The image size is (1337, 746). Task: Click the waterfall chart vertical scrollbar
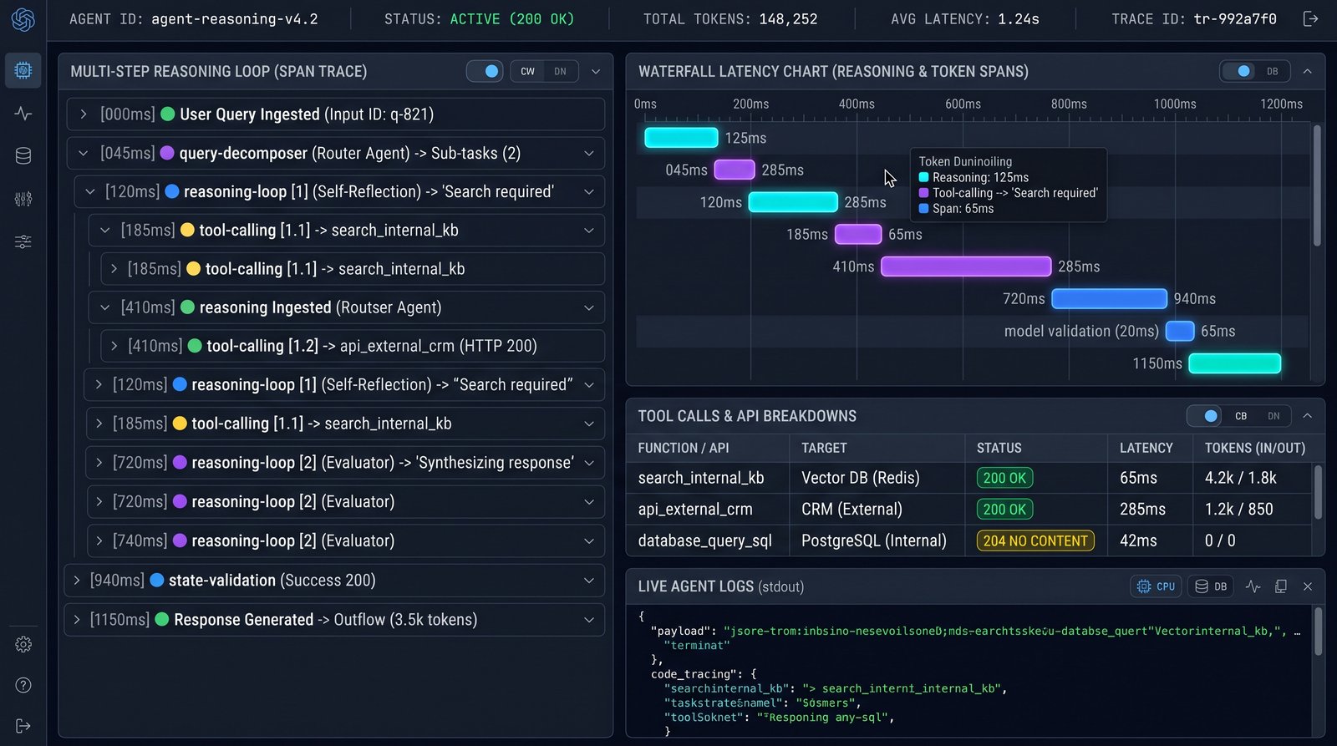1317,185
